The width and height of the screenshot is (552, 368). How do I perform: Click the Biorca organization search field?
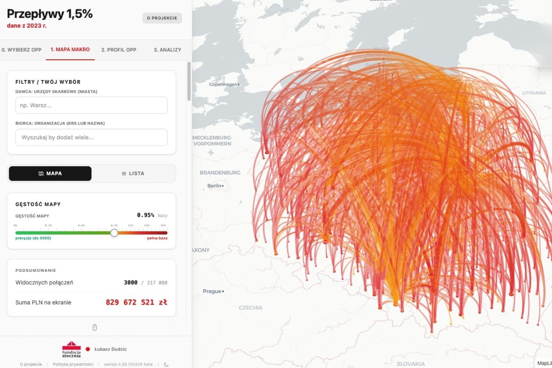[x=91, y=138]
